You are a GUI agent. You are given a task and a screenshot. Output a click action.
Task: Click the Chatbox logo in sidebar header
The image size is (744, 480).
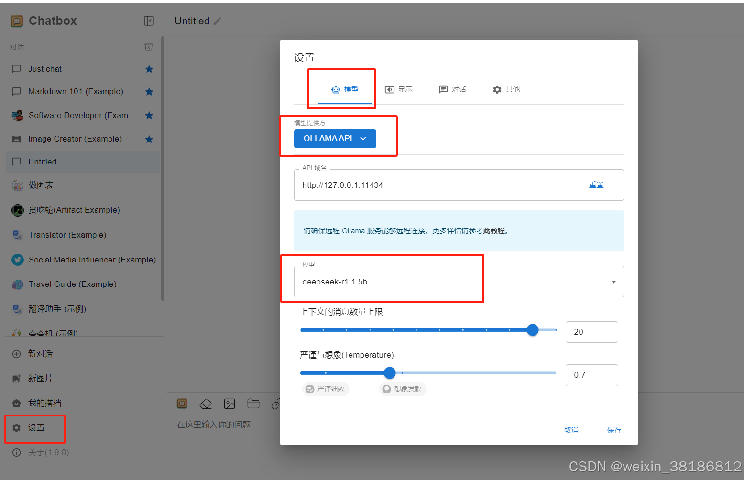[17, 21]
